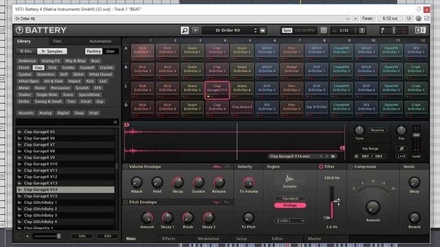440x247 pixels.
Task: Click the phase invert icon below Pan
Action: pyautogui.click(x=401, y=148)
